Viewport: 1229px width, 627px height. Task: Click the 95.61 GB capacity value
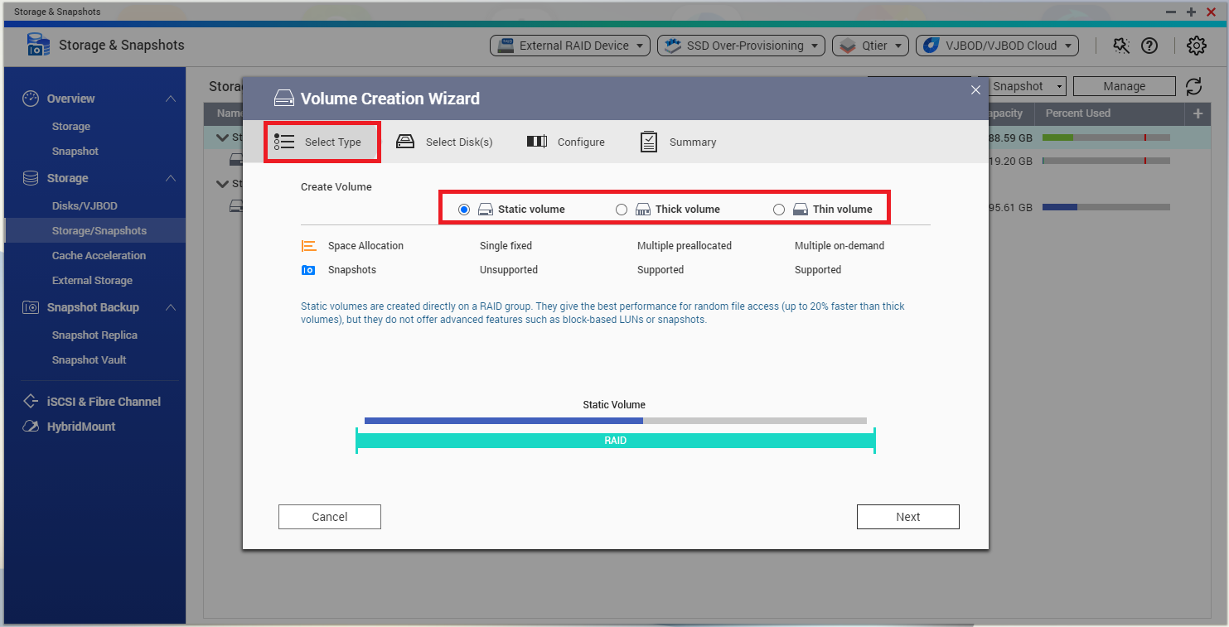pos(1010,207)
